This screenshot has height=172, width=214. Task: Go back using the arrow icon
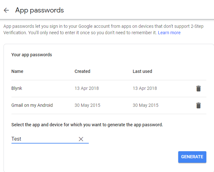tap(6, 10)
